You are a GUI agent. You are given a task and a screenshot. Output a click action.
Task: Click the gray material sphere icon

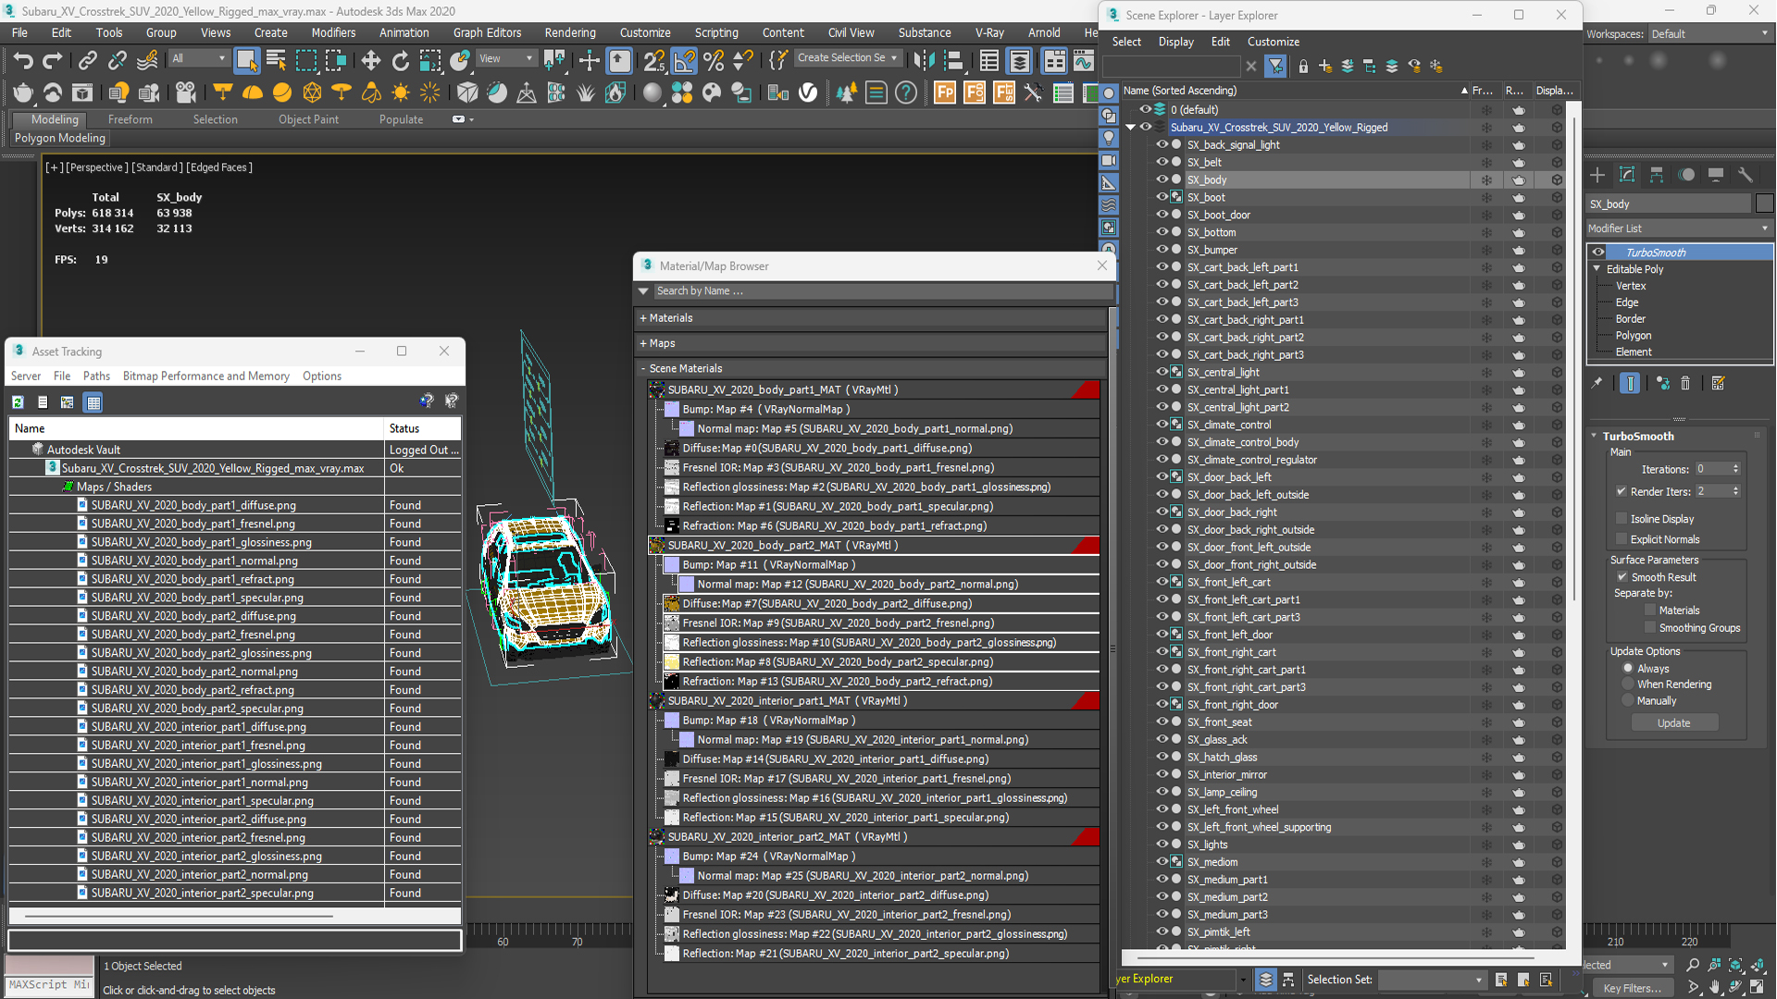(652, 92)
